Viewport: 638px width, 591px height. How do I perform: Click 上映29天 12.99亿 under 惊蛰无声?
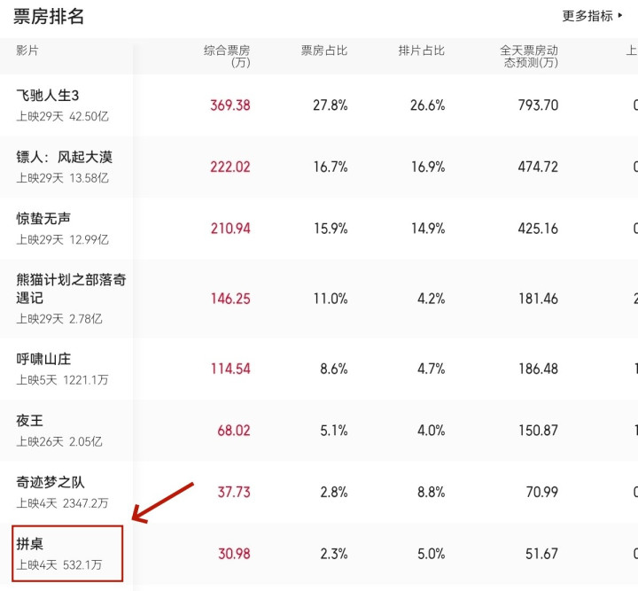point(62,240)
